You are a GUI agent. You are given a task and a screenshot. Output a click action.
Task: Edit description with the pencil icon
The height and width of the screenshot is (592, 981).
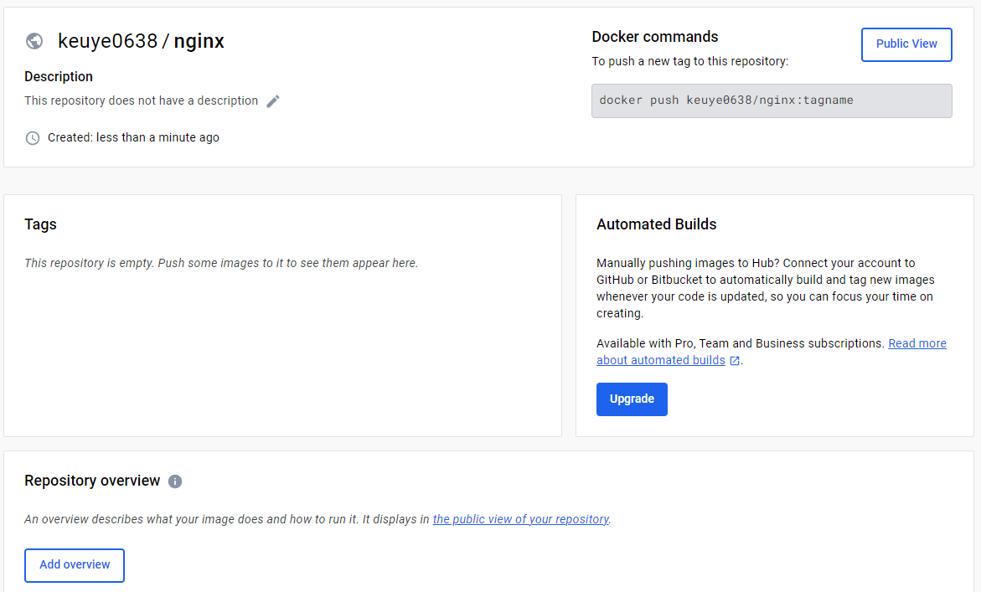(x=273, y=101)
